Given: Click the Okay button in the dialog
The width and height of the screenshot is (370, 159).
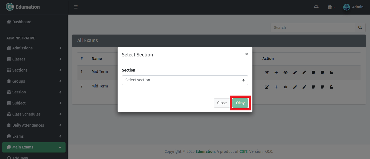Looking at the screenshot, I should click(240, 103).
